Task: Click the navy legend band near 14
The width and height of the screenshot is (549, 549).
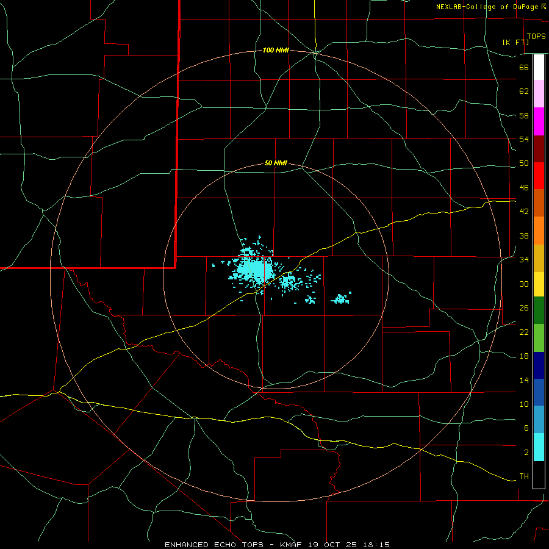Action: click(x=539, y=365)
